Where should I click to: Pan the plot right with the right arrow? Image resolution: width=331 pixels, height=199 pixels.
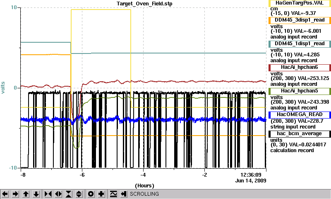[15, 194]
